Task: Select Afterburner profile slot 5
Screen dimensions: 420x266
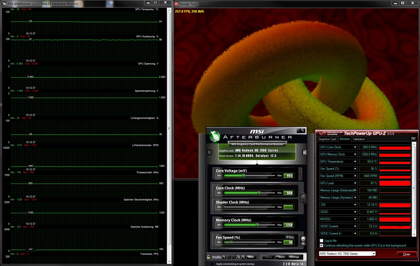Action: click(x=243, y=257)
